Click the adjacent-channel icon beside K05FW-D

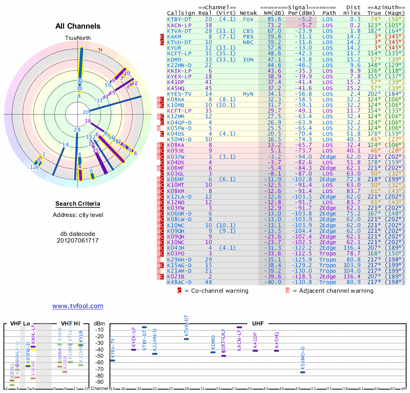[x=158, y=128]
